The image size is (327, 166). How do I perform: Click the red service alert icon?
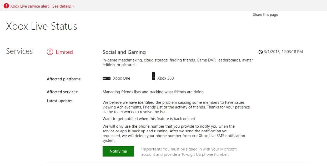[6, 6]
